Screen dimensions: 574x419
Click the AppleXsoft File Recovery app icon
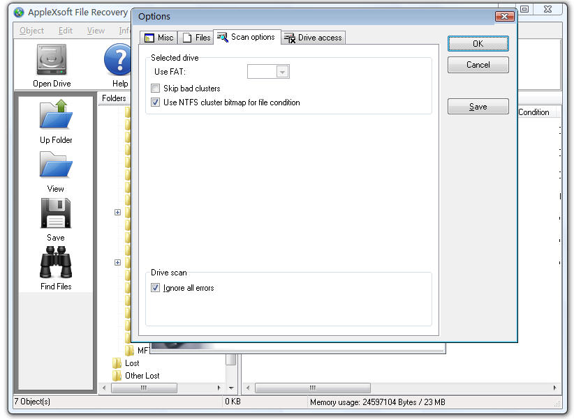point(19,13)
